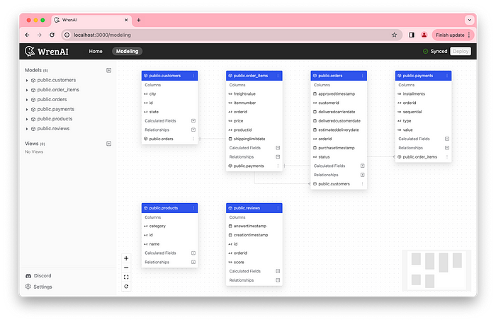Image resolution: width=496 pixels, height=322 pixels.
Task: Bookmark page with star icon
Action: 394,35
